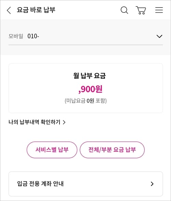
Task: Open the shopping cart icon
Action: (x=141, y=10)
